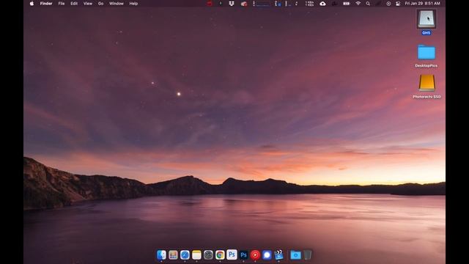Select the OHS drive icon on the desktop

click(426, 19)
